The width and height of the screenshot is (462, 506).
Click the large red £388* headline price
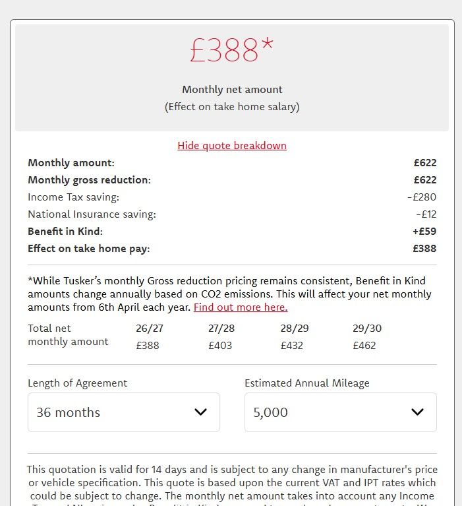[x=231, y=51]
